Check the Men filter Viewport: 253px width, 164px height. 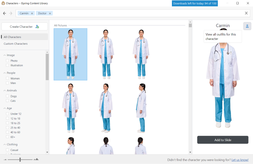[7, 83]
